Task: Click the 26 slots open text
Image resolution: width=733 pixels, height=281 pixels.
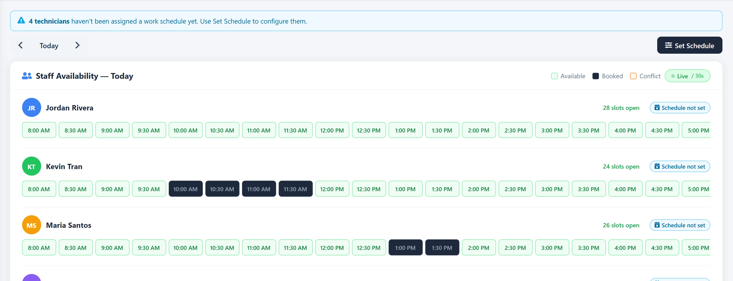Action: [x=621, y=225]
